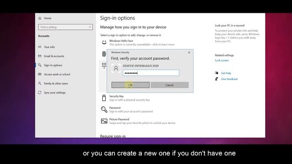Cancel the Windows Security dialog
The width and height of the screenshot is (292, 164).
[169, 85]
